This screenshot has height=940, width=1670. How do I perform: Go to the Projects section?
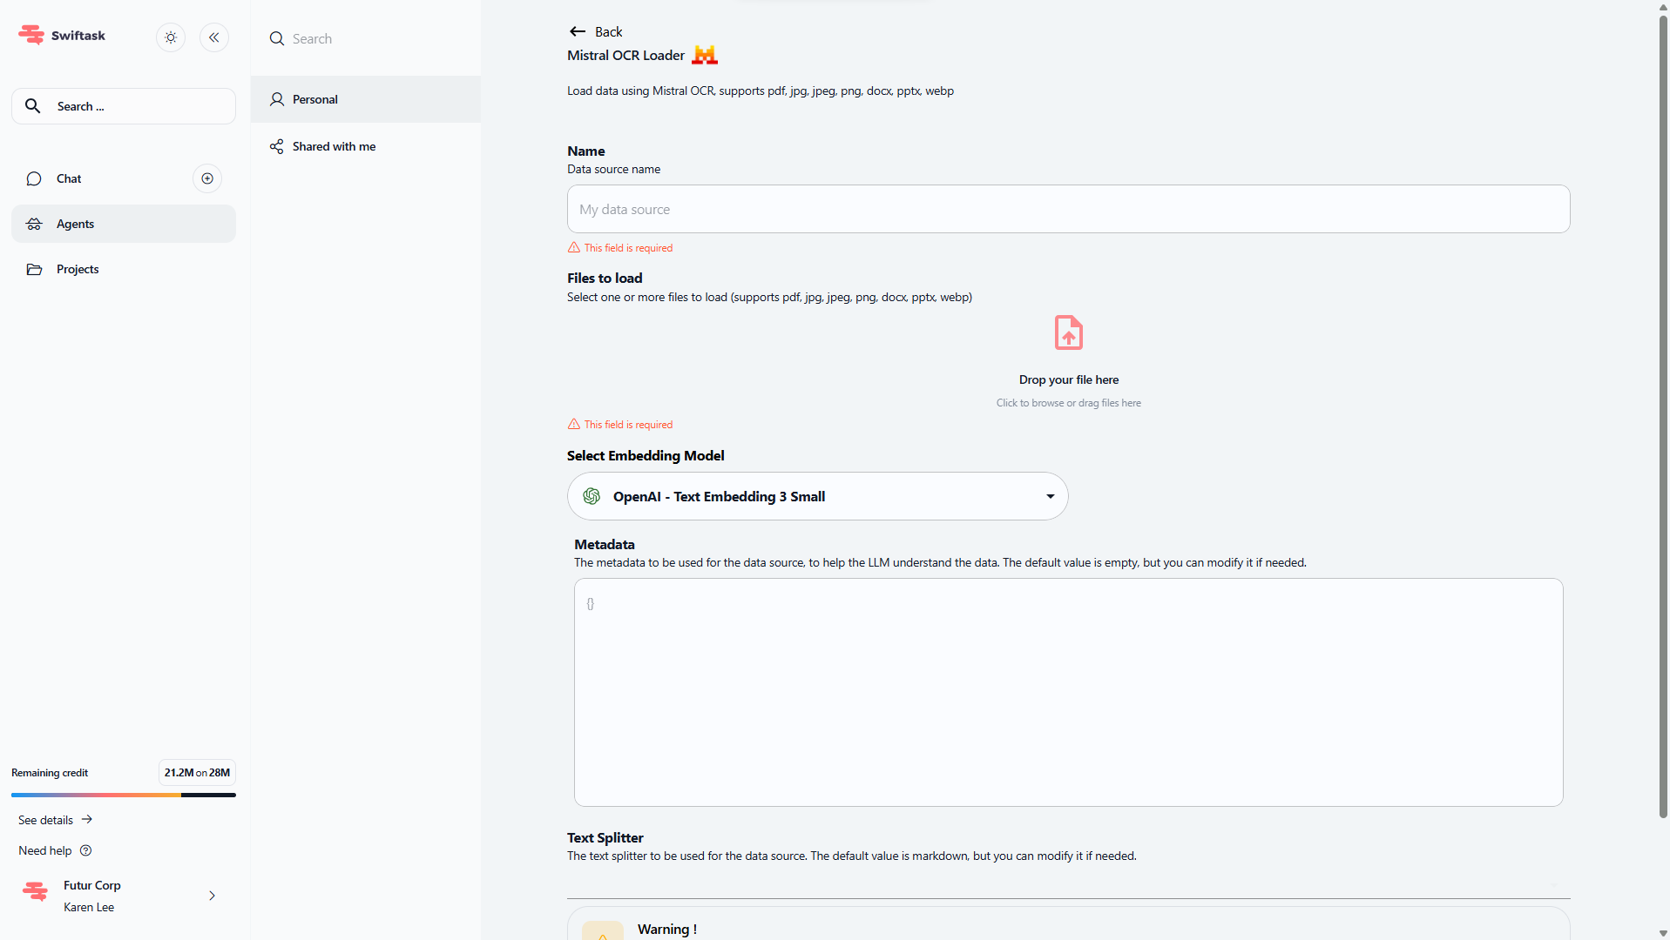pos(78,269)
